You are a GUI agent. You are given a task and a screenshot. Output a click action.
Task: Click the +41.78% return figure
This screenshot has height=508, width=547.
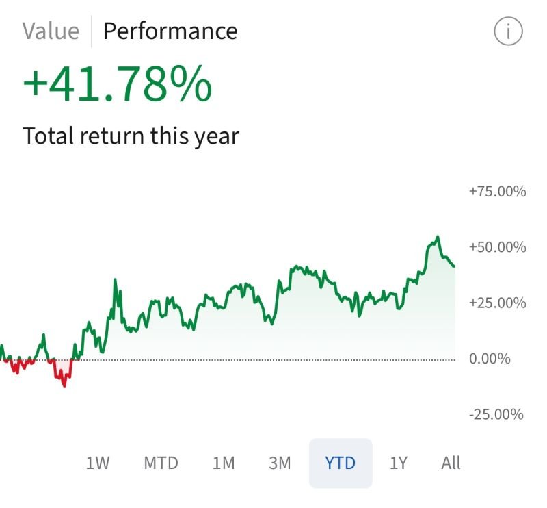(116, 85)
